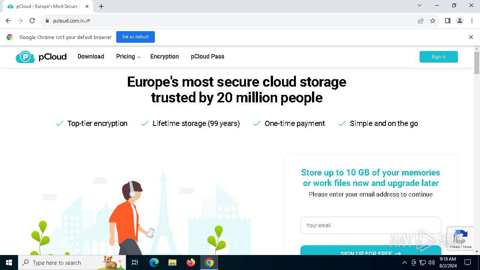This screenshot has width=480, height=270.
Task: Expand the Pricing menu
Action: click(x=128, y=57)
